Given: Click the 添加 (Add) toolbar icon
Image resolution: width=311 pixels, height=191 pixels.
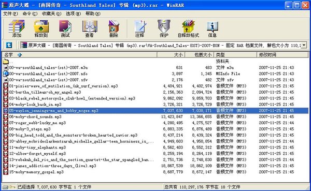Looking at the screenshot, I should 17,29.
